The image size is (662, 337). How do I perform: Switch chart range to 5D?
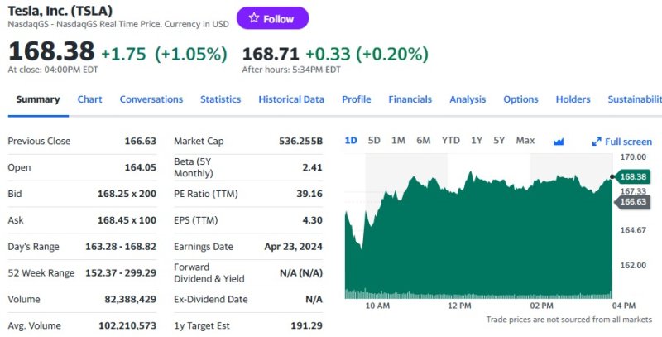click(374, 141)
